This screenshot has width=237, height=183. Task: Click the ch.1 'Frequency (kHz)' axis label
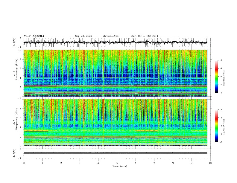pos(17,70)
